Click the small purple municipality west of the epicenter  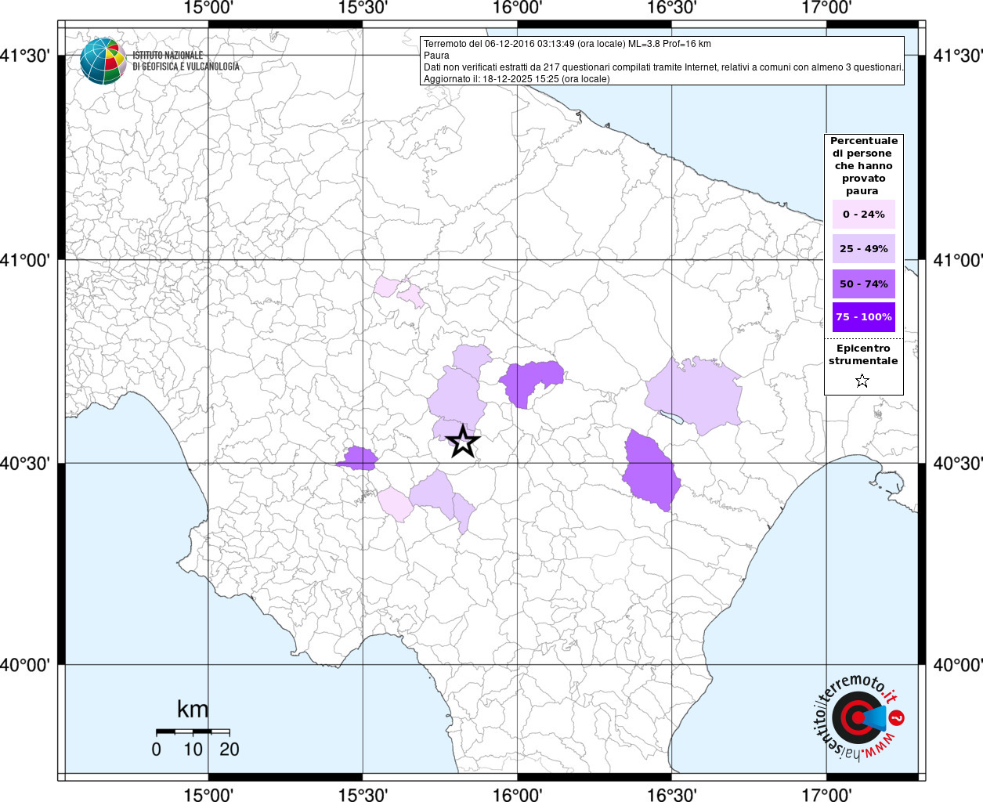[x=359, y=459]
